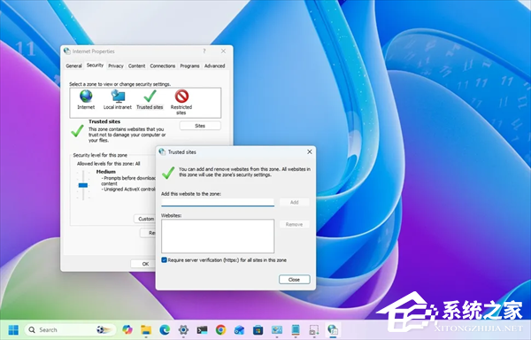This screenshot has width=531, height=340.
Task: Switch to the Connections tab
Action: tap(163, 66)
